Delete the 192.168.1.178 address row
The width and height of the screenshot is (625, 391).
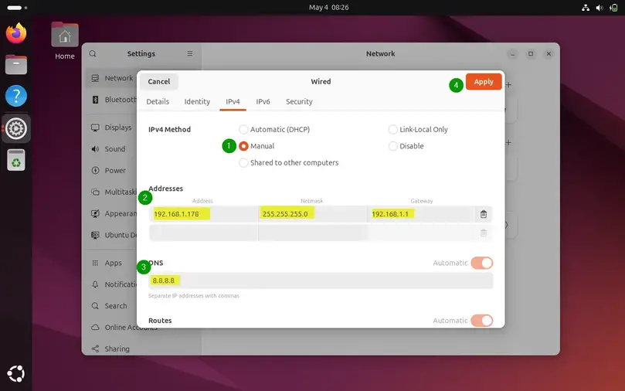point(483,214)
